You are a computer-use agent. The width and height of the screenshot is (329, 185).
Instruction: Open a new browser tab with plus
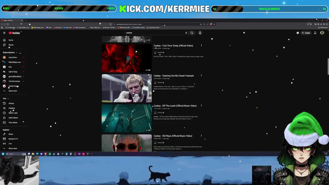25,20
